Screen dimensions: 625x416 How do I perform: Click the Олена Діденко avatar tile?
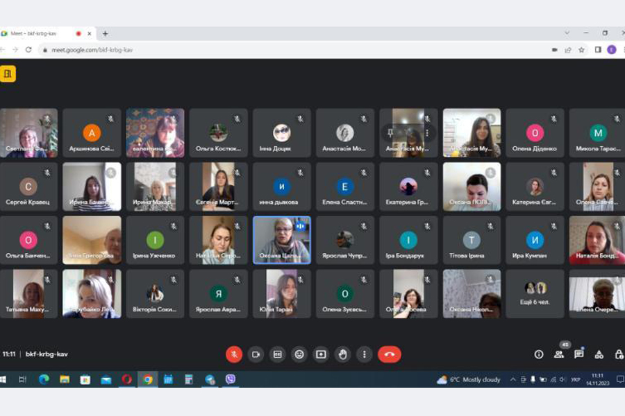pyautogui.click(x=535, y=133)
